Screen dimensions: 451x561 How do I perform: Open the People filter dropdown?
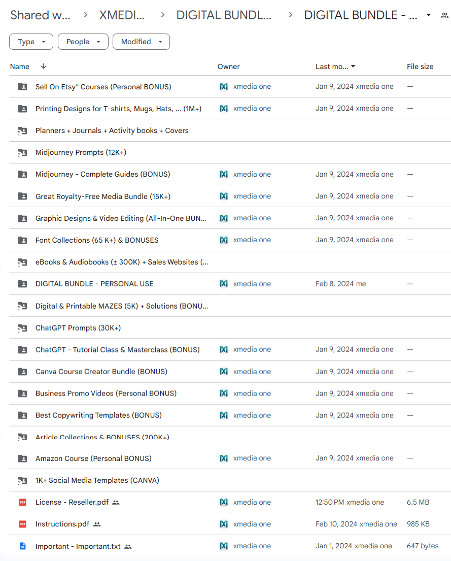pos(83,42)
